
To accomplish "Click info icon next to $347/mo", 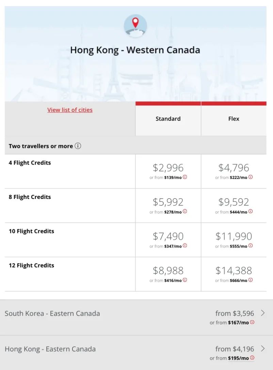I will pyautogui.click(x=185, y=246).
